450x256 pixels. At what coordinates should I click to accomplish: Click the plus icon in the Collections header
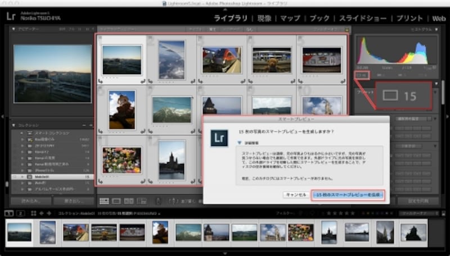(x=91, y=125)
